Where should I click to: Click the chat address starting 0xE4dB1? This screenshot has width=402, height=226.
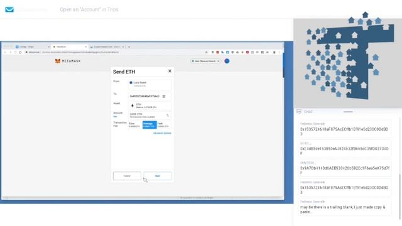pyautogui.click(x=344, y=149)
